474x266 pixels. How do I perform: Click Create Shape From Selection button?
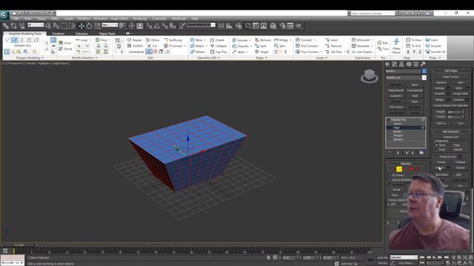tap(451, 106)
